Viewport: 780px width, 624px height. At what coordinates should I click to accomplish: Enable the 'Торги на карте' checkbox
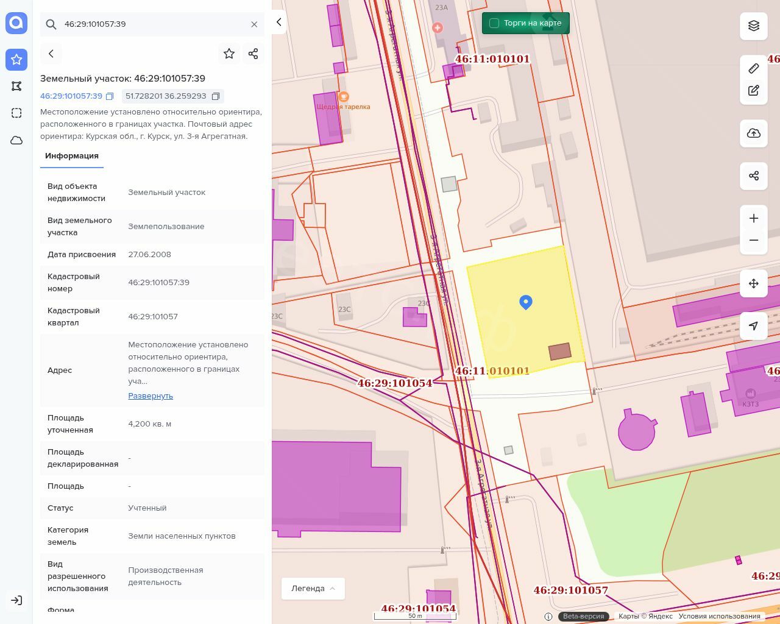(x=494, y=23)
